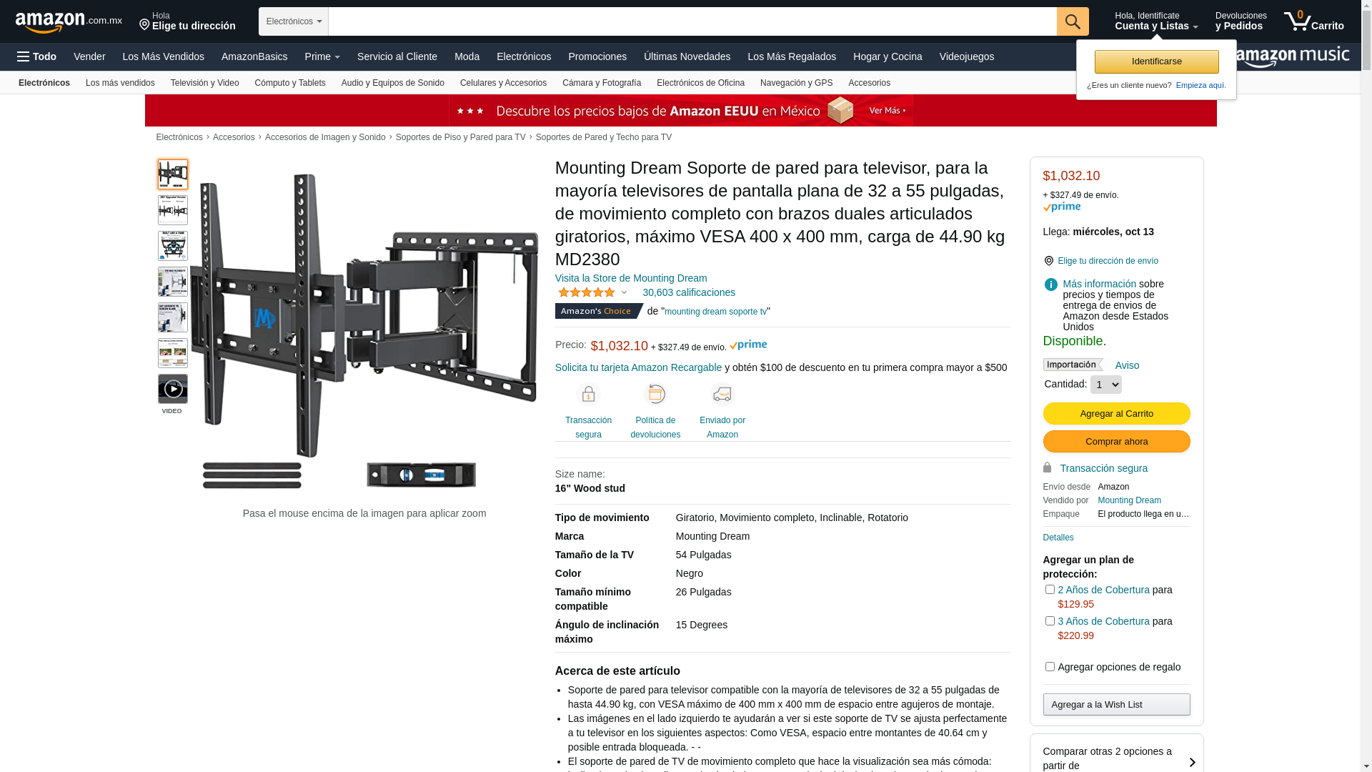Enable Agregar opciones de regalo checkbox
The image size is (1372, 772).
1050,667
